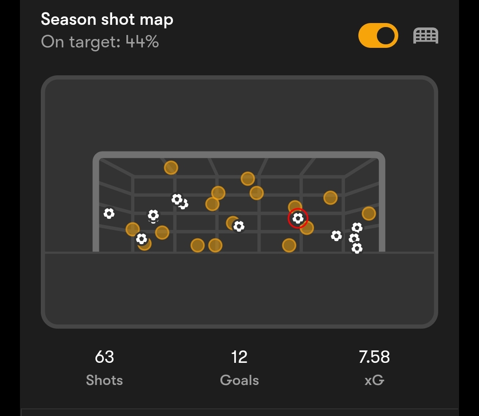The image size is (479, 416).
Task: Click the topmost goal ball in right cluster
Action: pyautogui.click(x=357, y=227)
